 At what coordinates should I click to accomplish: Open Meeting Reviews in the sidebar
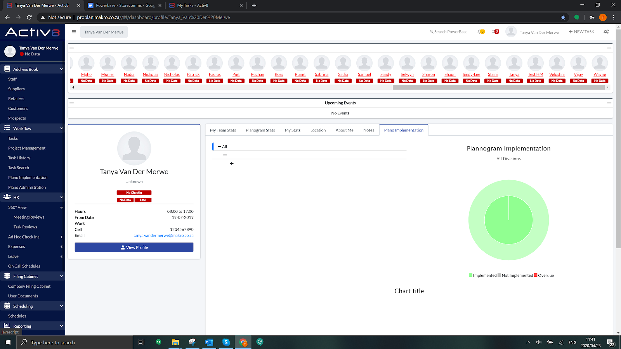pos(29,217)
